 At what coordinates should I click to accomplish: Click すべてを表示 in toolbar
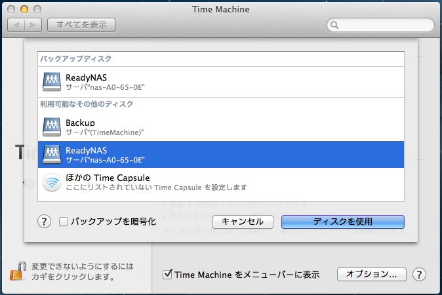[81, 25]
